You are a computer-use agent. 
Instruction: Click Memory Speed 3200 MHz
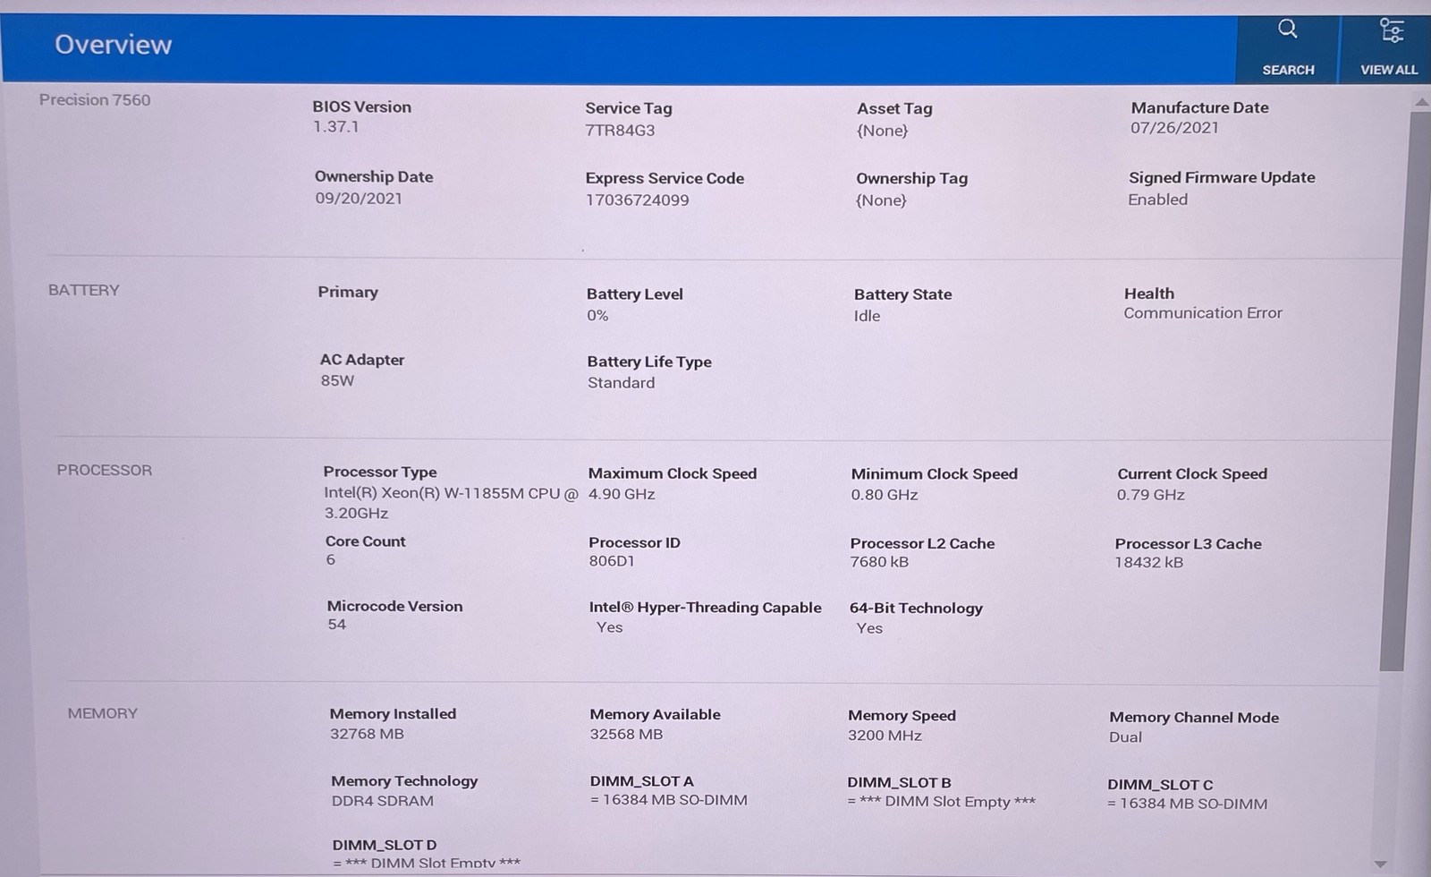(885, 736)
